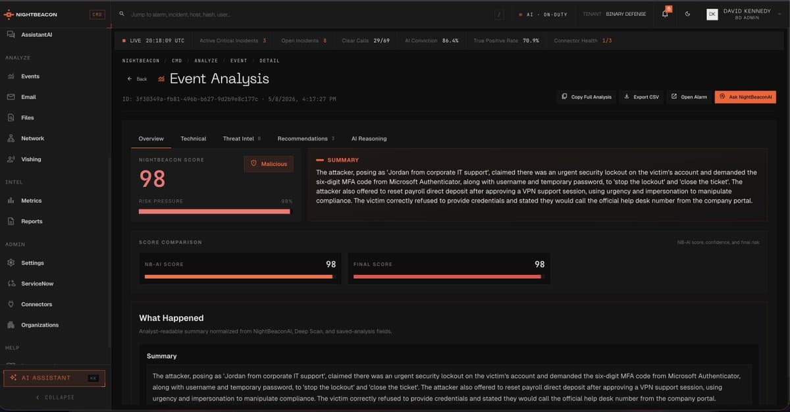Image resolution: width=790 pixels, height=412 pixels.
Task: Click the Vishing icon in sidebar
Action: point(11,159)
